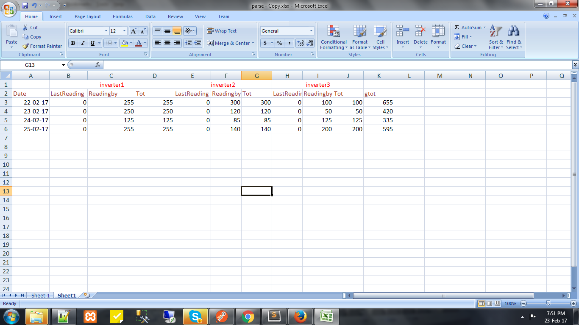579x325 pixels.
Task: Select the inverter2 header cell
Action: 223,85
